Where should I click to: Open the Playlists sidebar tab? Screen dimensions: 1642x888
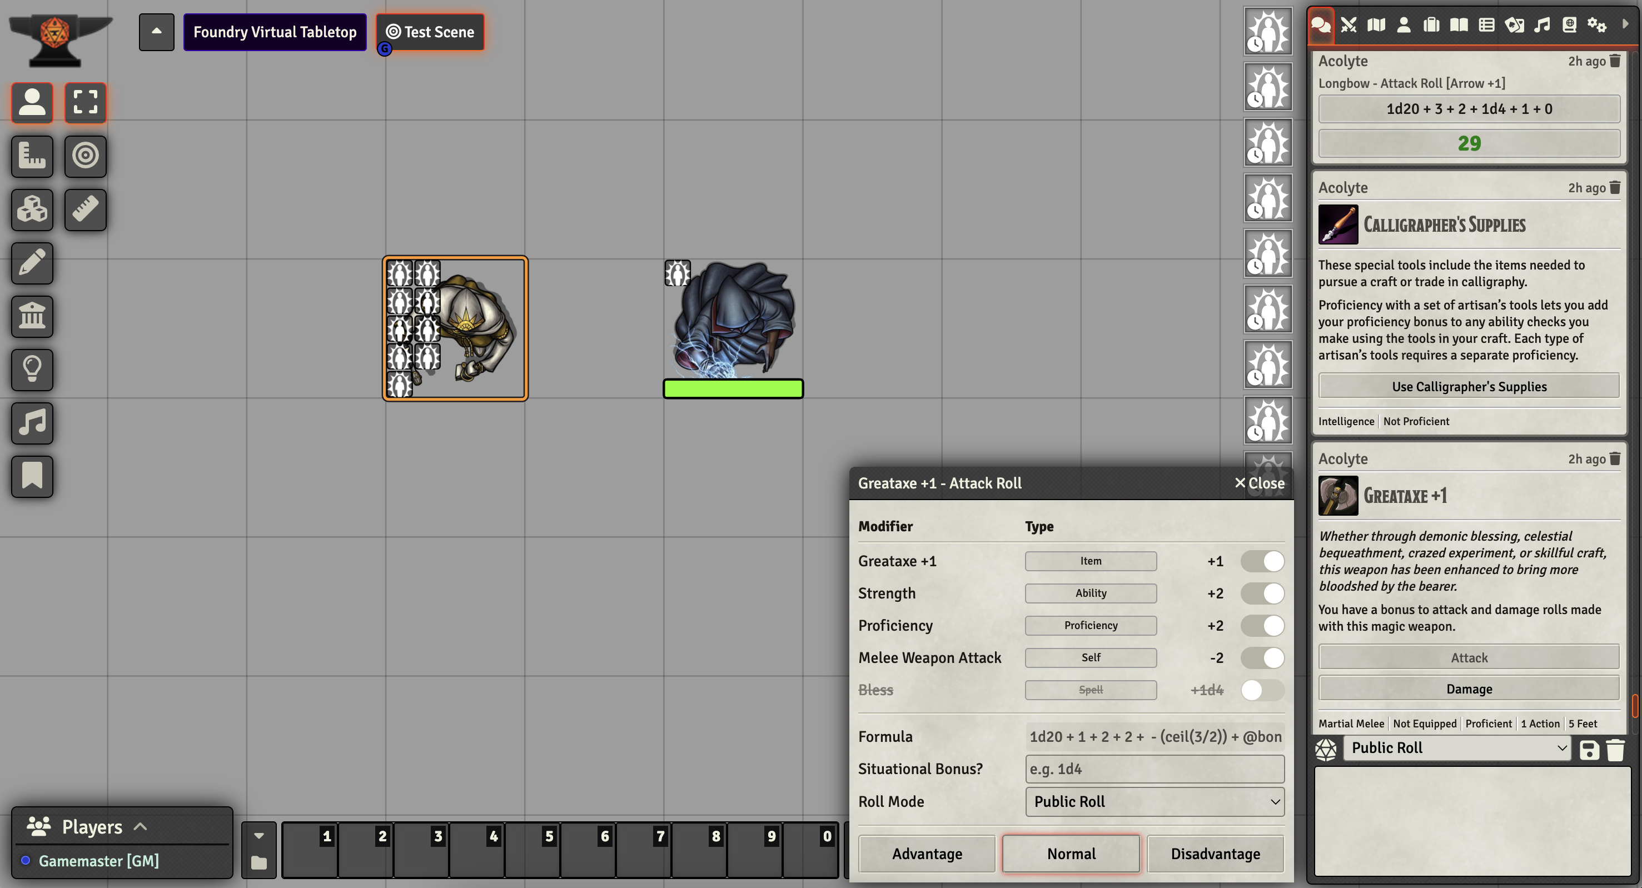pos(1541,25)
